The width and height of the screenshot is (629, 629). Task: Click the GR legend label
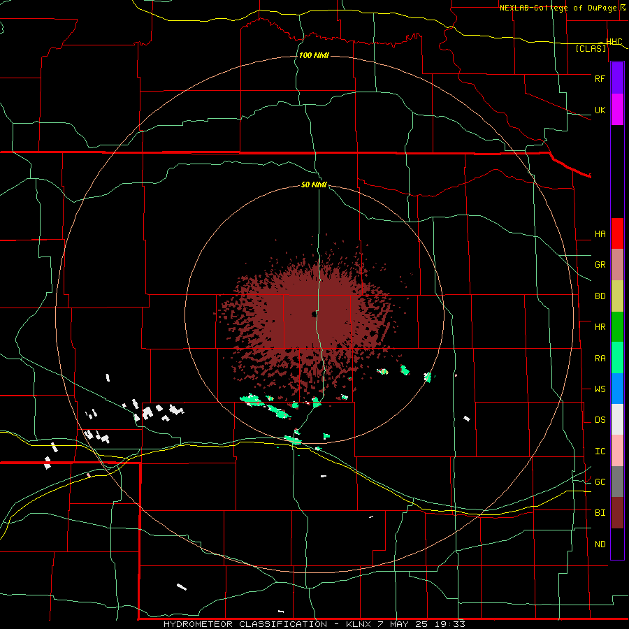(x=600, y=265)
